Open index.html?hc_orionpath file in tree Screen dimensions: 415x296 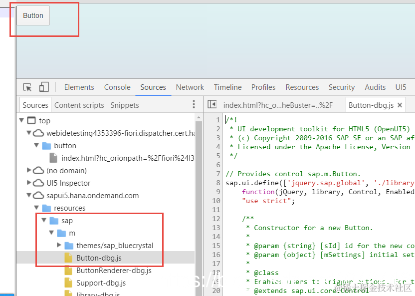click(x=128, y=158)
